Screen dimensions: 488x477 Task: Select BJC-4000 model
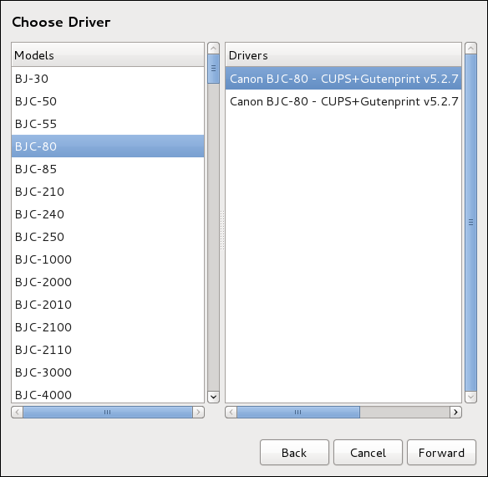point(108,393)
